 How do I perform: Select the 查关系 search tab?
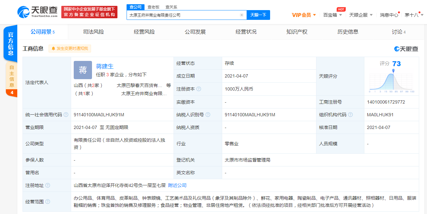tap(171, 7)
